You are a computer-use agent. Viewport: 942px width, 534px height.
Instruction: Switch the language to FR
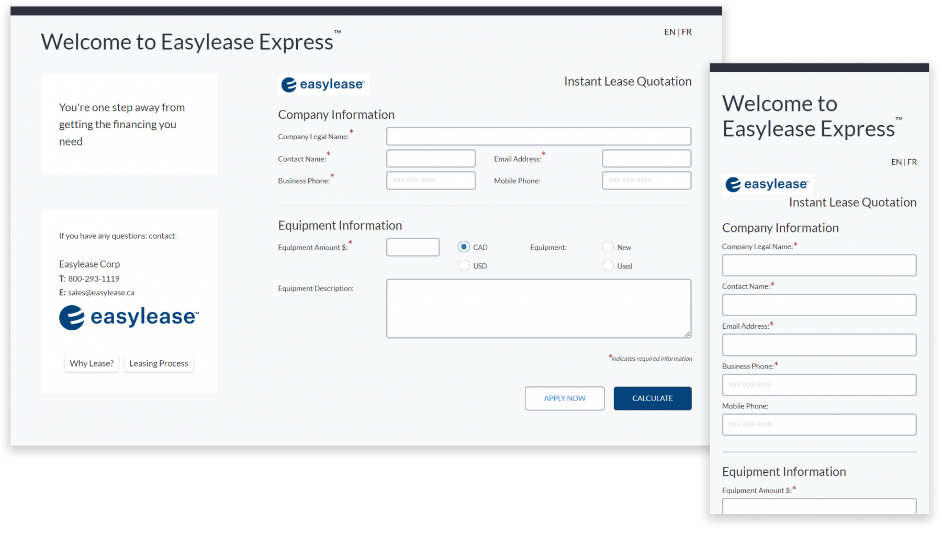[687, 32]
